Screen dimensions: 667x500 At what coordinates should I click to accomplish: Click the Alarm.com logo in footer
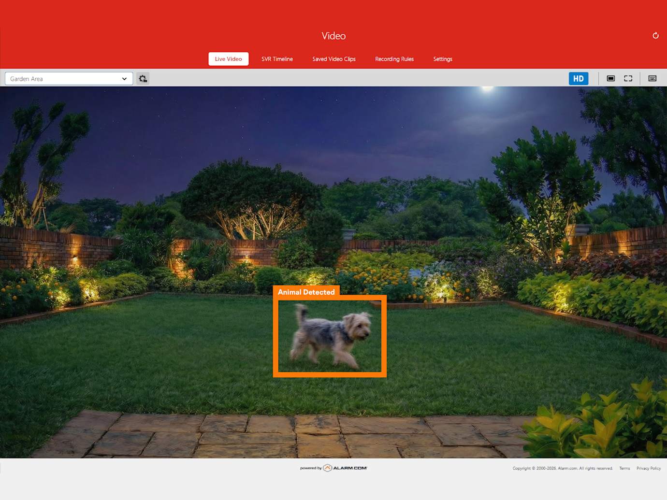click(x=345, y=468)
